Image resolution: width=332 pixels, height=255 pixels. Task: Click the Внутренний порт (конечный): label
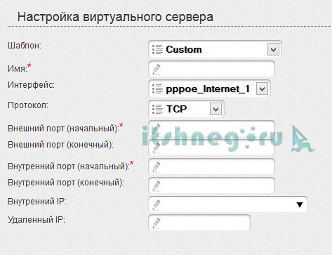[66, 183]
